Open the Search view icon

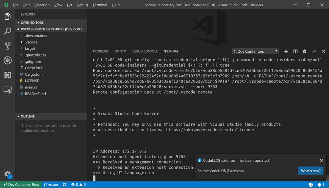click(8, 31)
